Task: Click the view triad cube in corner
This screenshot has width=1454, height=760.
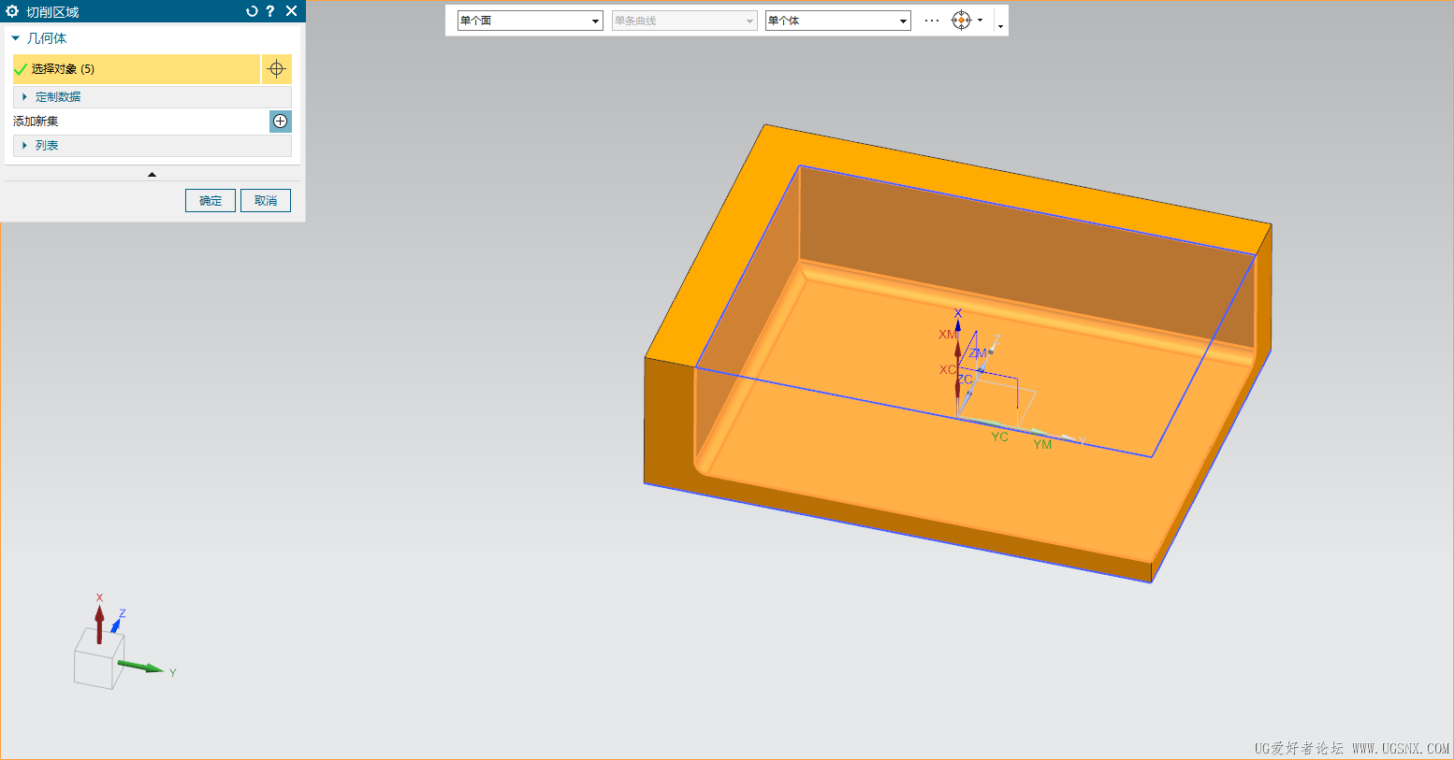Action: click(x=98, y=658)
